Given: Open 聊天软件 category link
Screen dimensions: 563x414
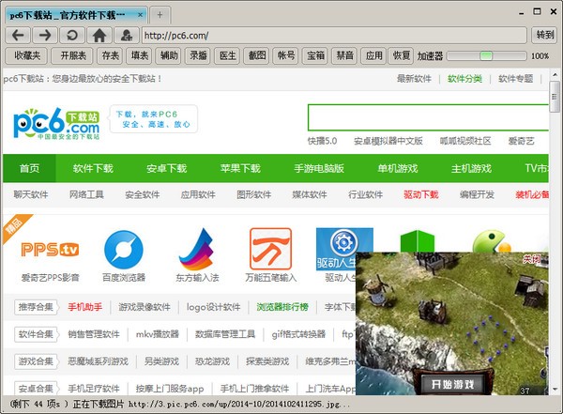Looking at the screenshot, I should (31, 194).
